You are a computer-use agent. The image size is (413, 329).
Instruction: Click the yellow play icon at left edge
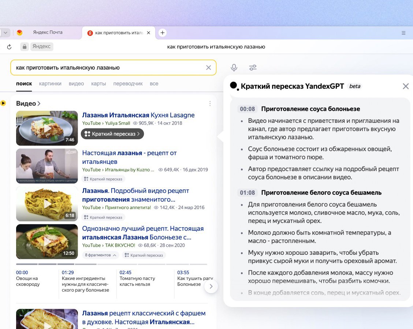(x=3, y=103)
